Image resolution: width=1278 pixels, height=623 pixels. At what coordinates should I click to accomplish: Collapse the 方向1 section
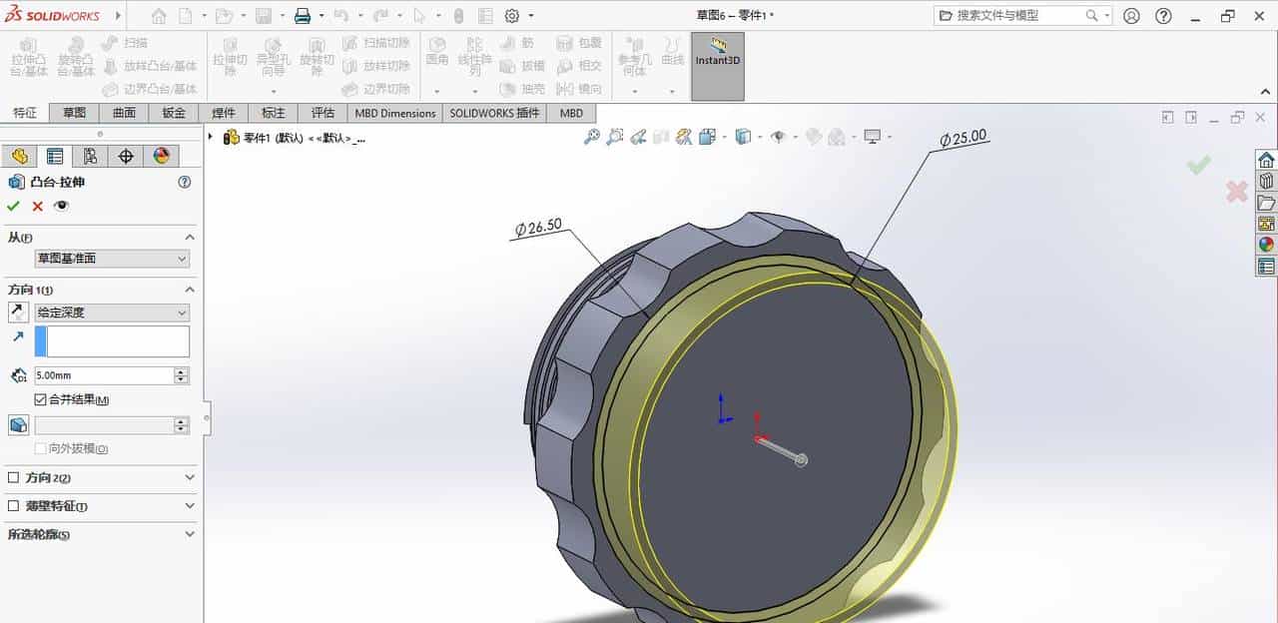pos(189,289)
